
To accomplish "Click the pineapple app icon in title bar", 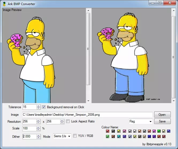I will (4, 4).
